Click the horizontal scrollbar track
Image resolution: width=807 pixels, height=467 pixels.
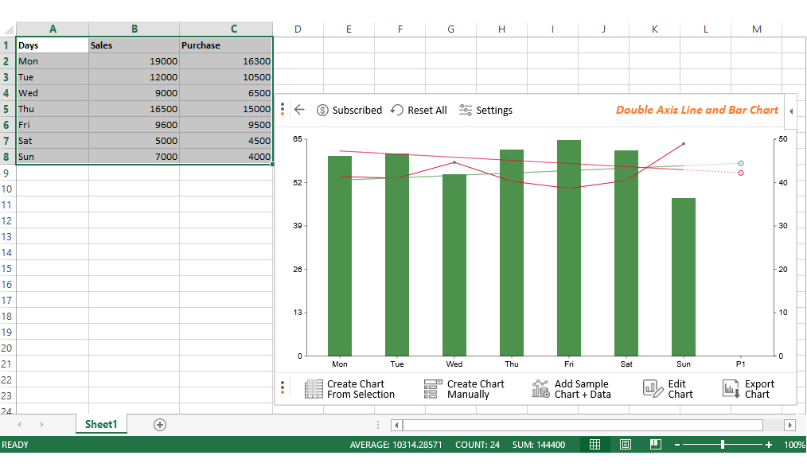(x=583, y=425)
